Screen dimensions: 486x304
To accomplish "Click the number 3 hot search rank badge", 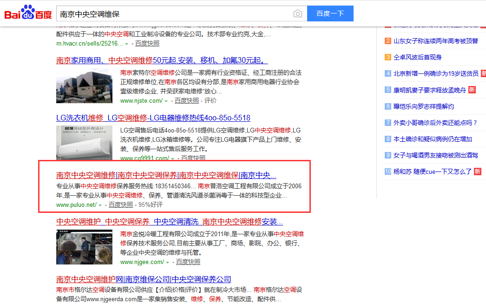I will [x=388, y=57].
